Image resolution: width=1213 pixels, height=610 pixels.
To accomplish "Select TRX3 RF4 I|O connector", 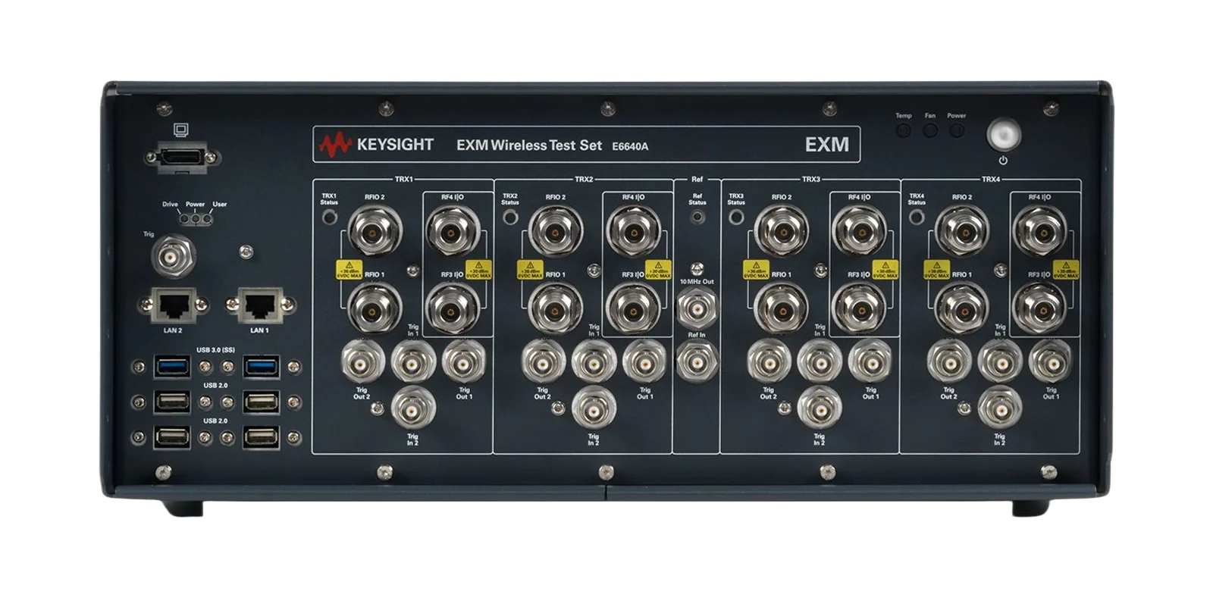I will [x=859, y=232].
